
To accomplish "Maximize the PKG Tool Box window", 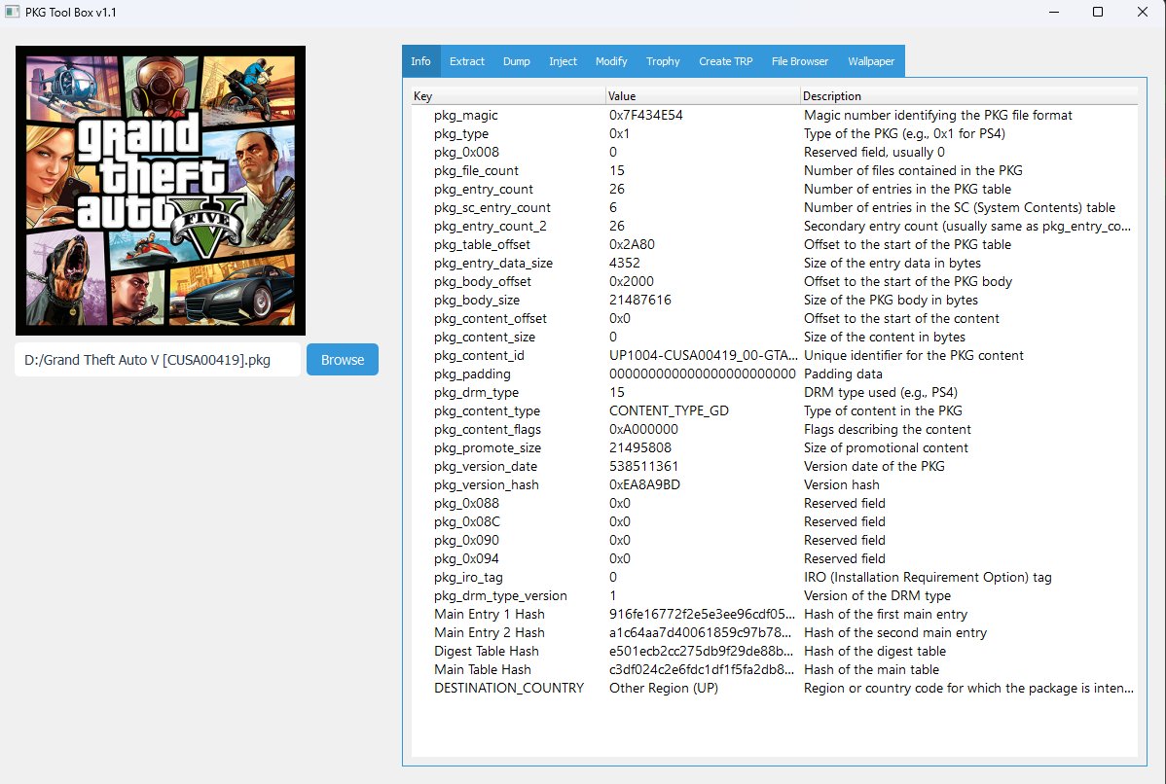I will pos(1098,12).
